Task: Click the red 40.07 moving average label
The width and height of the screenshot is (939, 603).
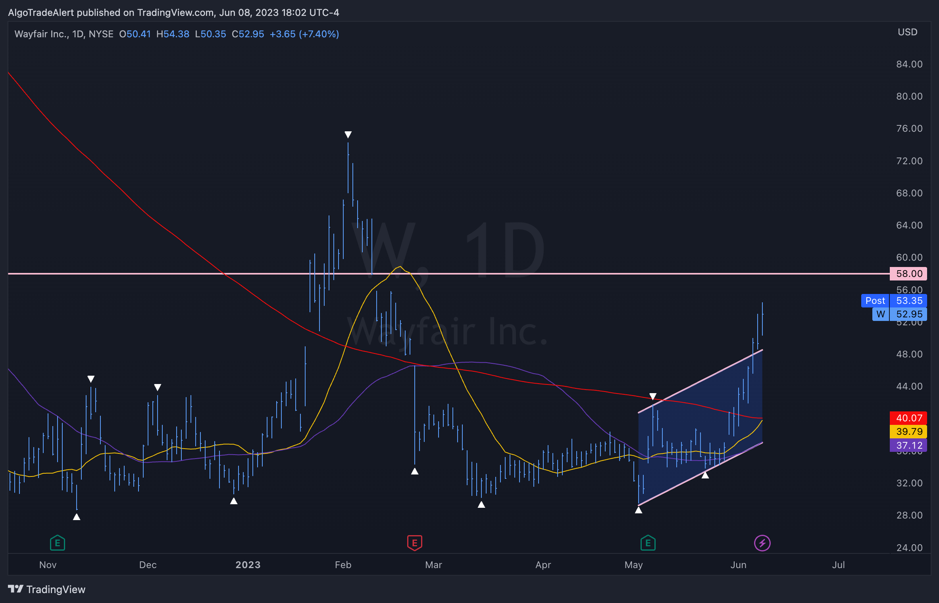Action: 909,418
